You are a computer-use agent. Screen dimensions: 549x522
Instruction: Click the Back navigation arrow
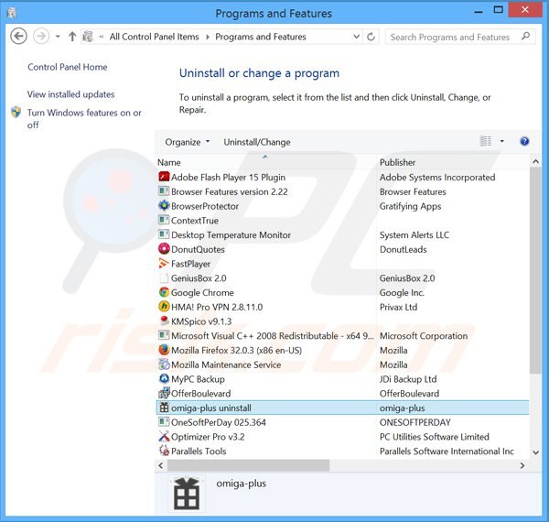(18, 37)
